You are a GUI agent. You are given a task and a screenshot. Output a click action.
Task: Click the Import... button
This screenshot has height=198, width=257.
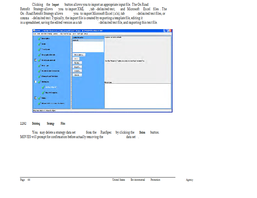(x=77, y=67)
